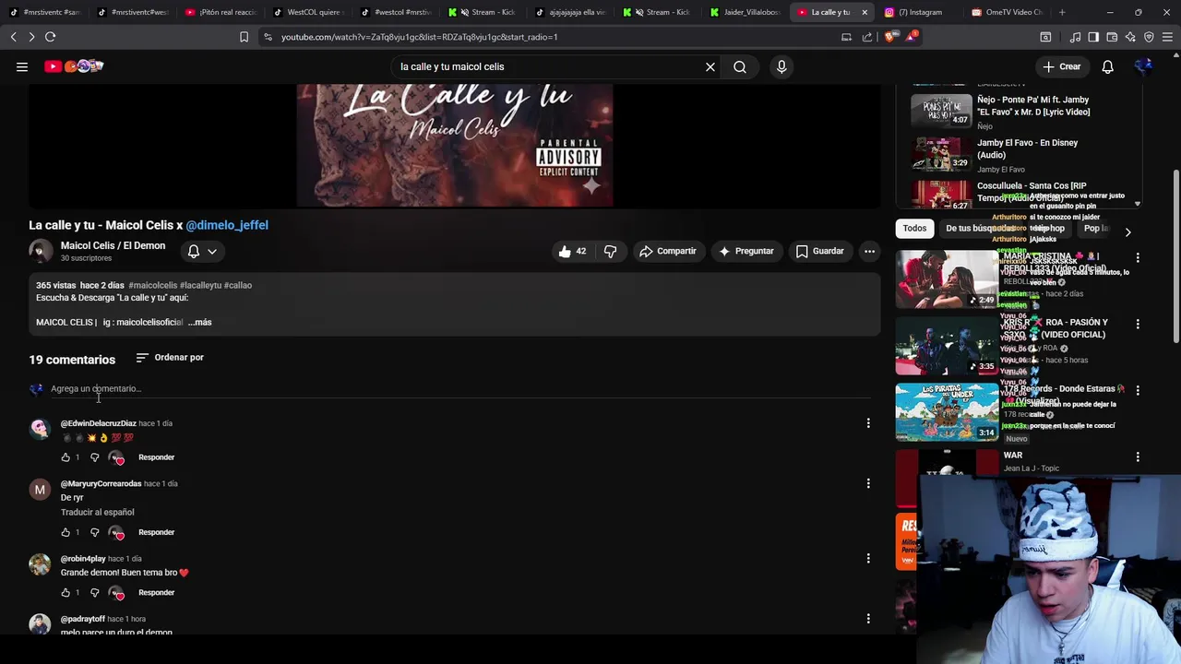Reply to MaryuryCorreaRodas's comment

(156, 532)
